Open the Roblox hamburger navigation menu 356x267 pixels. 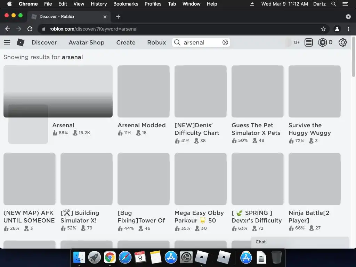point(7,42)
